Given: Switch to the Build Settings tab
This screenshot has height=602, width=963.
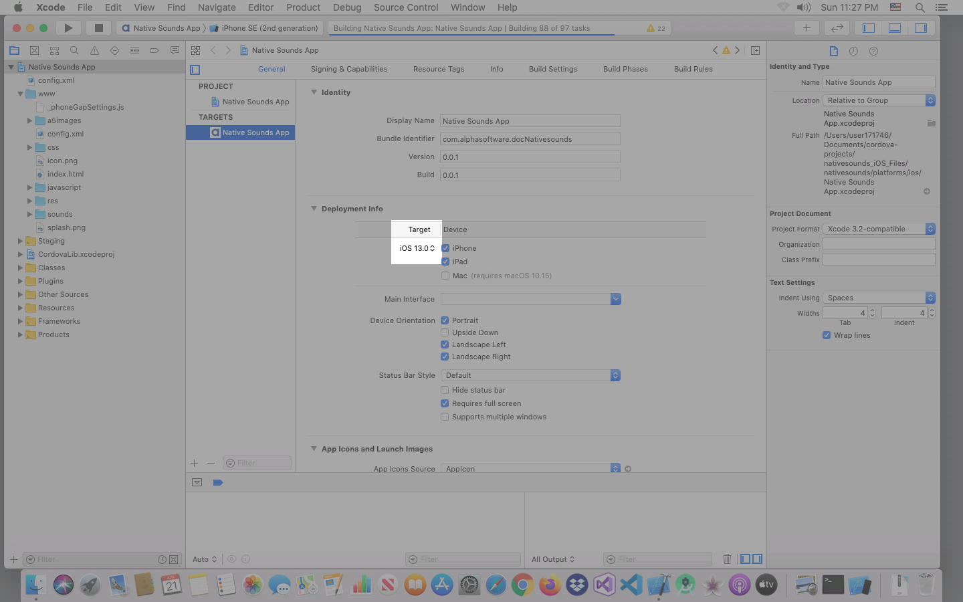Looking at the screenshot, I should click(553, 69).
